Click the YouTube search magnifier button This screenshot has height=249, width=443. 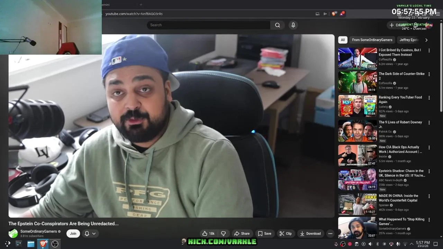coord(278,25)
